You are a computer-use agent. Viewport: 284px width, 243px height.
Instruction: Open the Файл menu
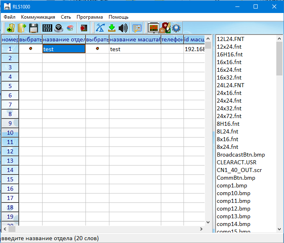coord(10,17)
